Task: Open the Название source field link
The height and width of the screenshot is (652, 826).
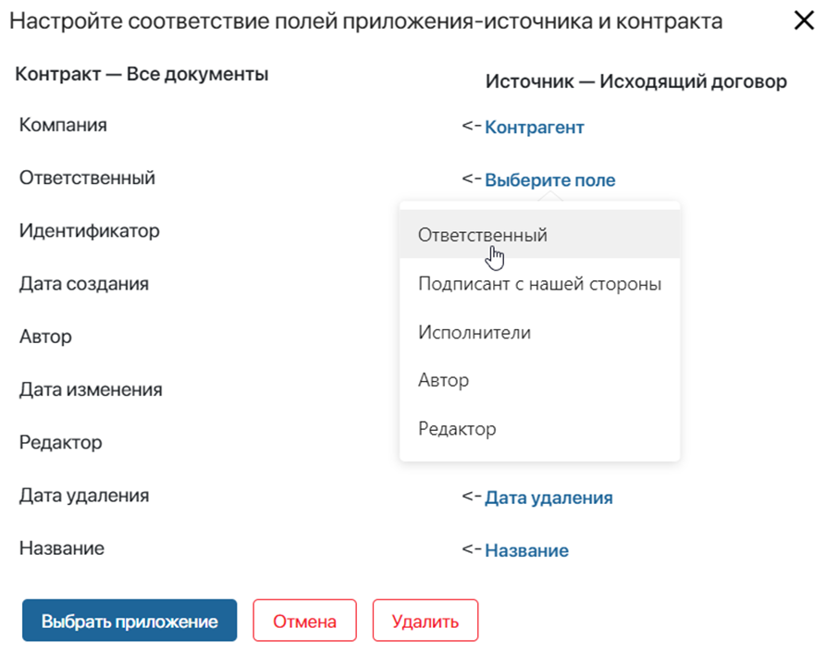Action: click(x=527, y=550)
